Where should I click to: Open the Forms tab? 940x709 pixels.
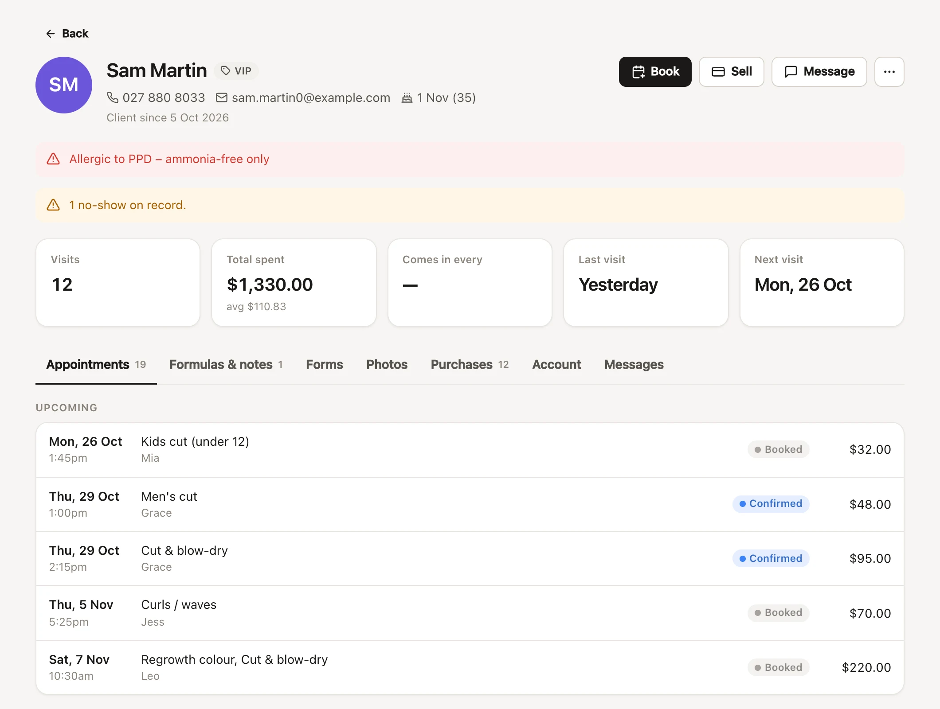(x=325, y=365)
